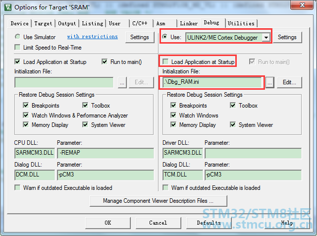Toggle simulator Memory Display checkbox
Image resolution: width=317 pixels, height=236 pixels.
pyautogui.click(x=26, y=124)
